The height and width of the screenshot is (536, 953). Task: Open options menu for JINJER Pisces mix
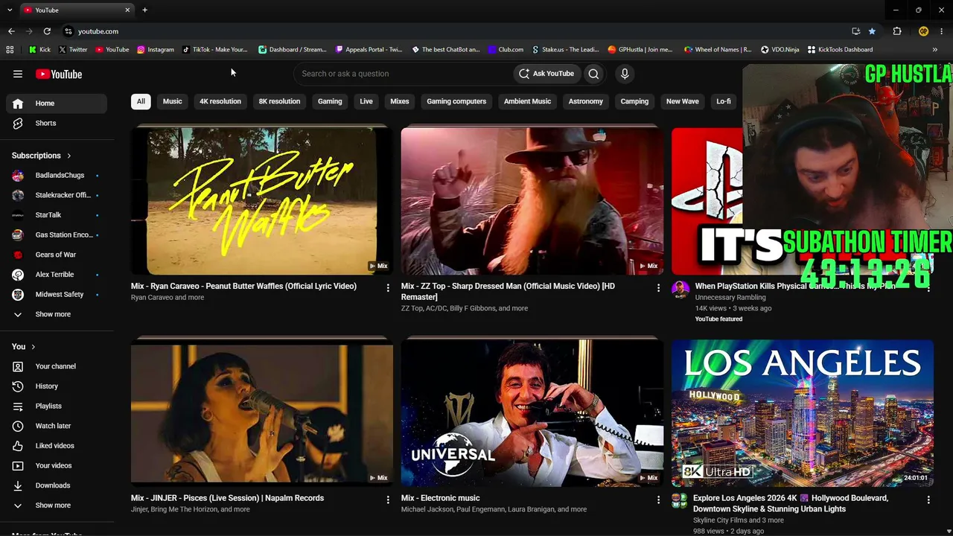388,500
